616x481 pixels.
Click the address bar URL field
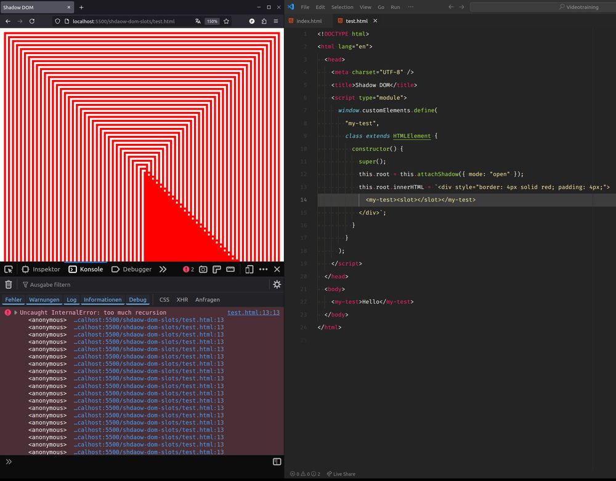click(x=124, y=21)
